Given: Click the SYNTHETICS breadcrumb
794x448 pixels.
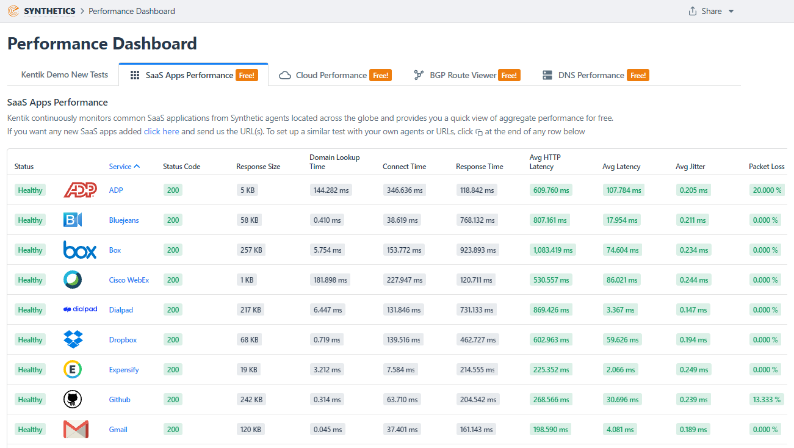Looking at the screenshot, I should pos(50,11).
